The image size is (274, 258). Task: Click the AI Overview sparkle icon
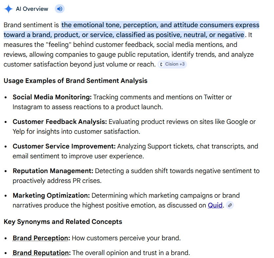9,9
